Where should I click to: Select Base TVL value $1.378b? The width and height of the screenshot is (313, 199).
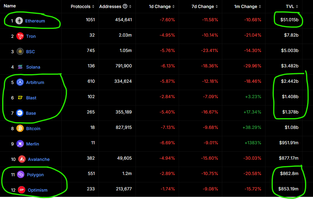(x=290, y=112)
